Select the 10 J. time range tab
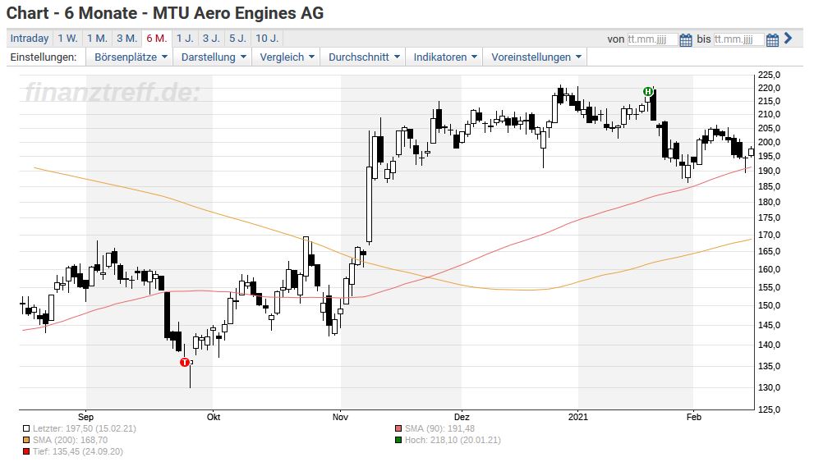This screenshot has height=462, width=814. [x=267, y=39]
